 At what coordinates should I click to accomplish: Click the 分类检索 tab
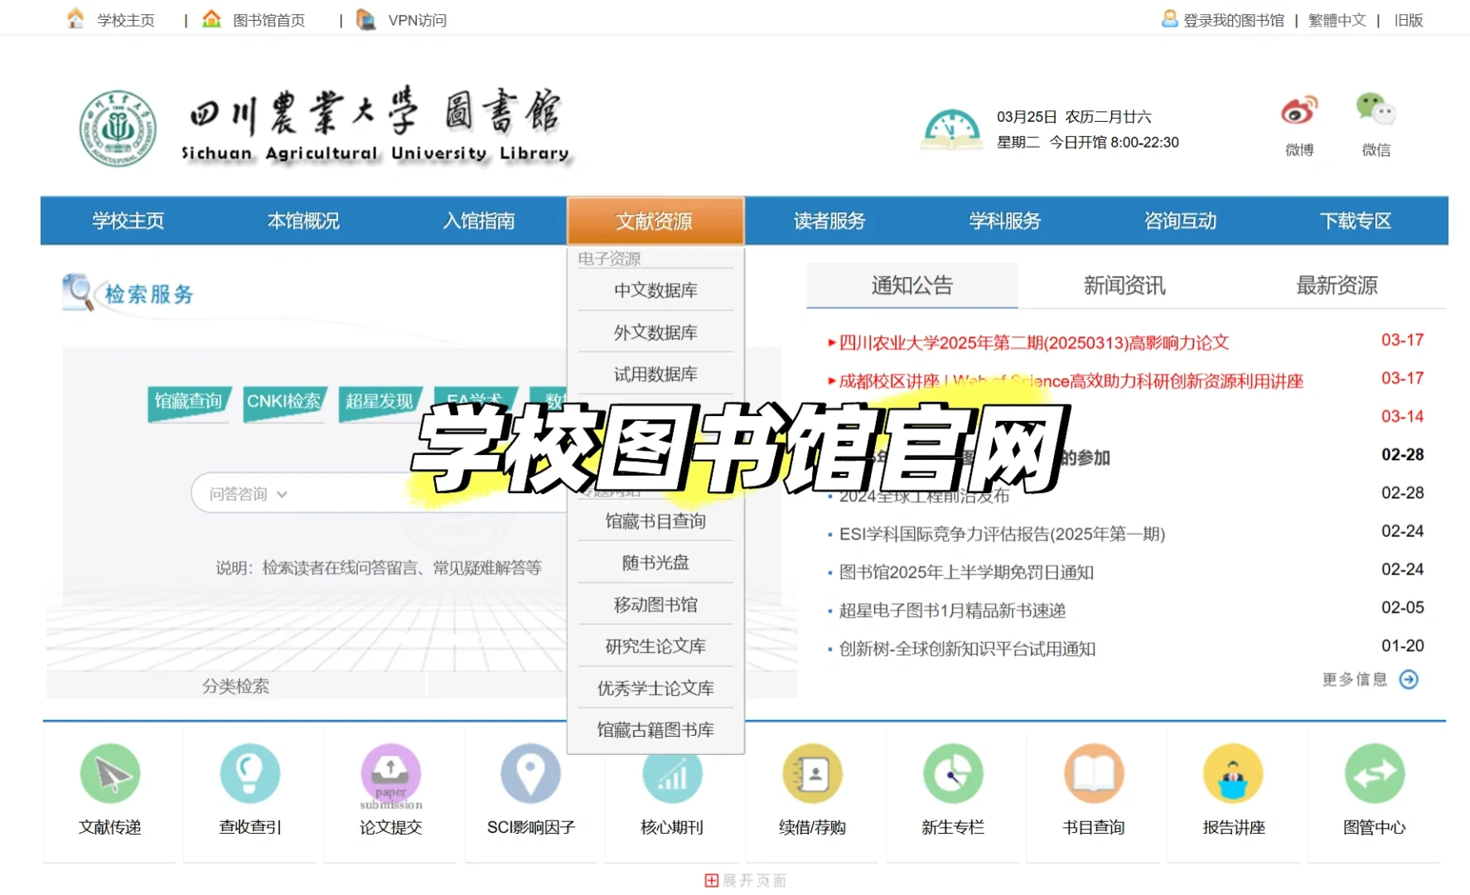pos(236,686)
